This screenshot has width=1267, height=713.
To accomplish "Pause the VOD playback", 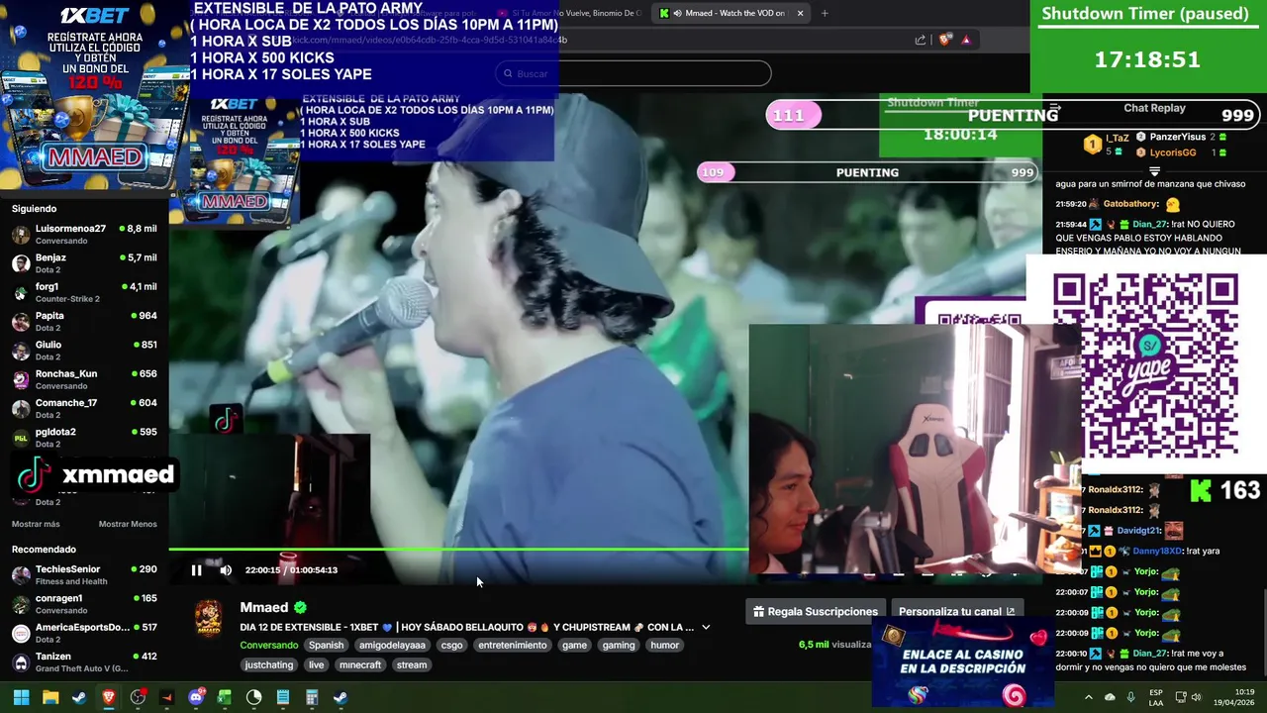I will pyautogui.click(x=196, y=569).
